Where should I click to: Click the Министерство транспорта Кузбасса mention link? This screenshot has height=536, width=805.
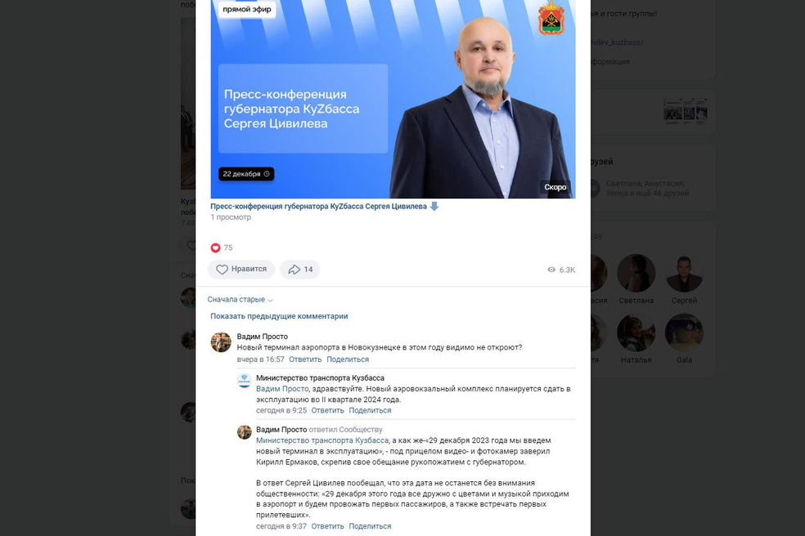click(x=322, y=440)
